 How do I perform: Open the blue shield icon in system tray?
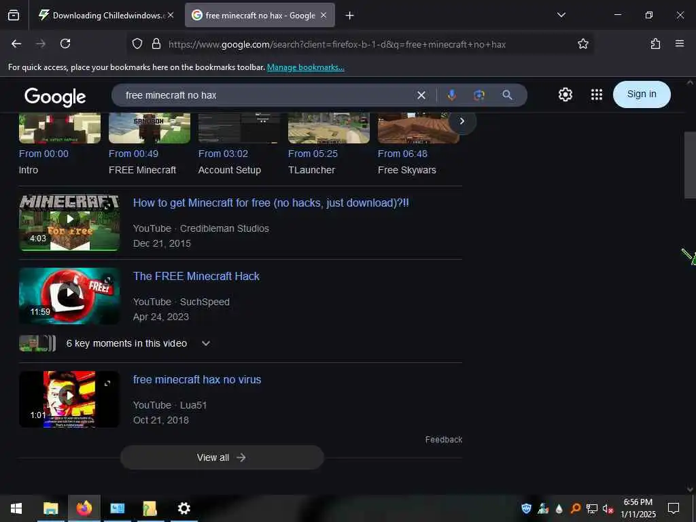click(526, 508)
